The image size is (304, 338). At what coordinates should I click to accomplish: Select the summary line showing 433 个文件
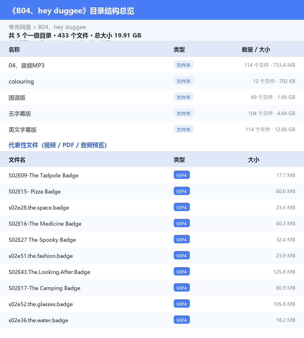75,35
